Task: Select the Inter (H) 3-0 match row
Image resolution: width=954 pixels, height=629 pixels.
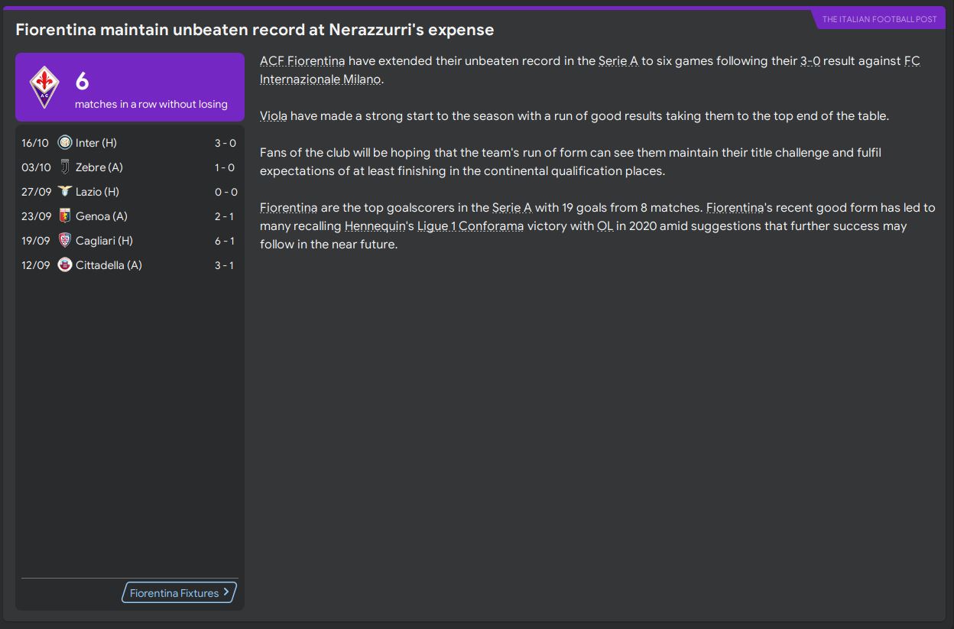Action: [128, 143]
